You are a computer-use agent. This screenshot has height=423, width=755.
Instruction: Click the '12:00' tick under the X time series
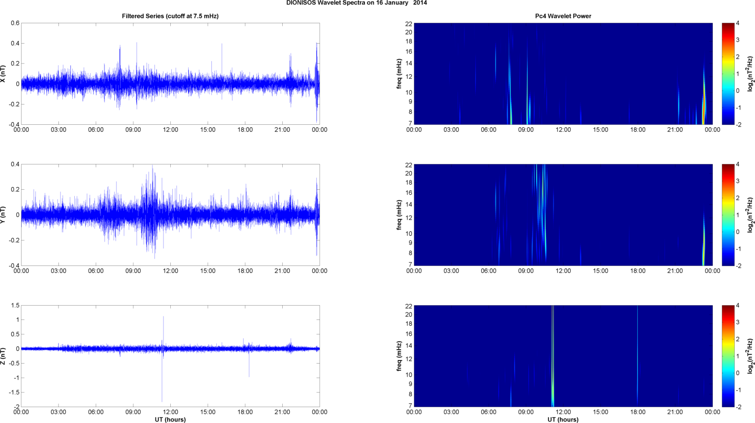(170, 130)
